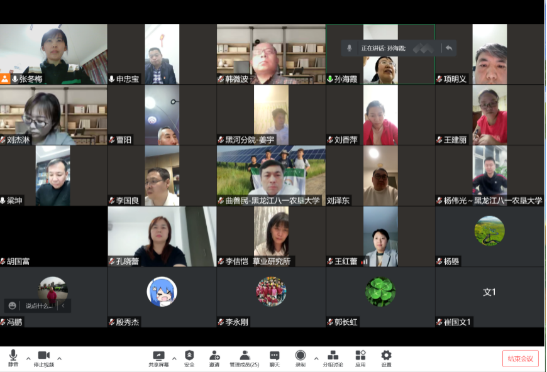Open the 聊天 chat panel
Image resolution: width=547 pixels, height=372 pixels.
[x=275, y=358]
